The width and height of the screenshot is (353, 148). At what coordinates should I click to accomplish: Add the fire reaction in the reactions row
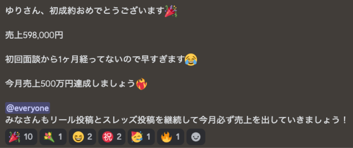[x=171, y=137]
